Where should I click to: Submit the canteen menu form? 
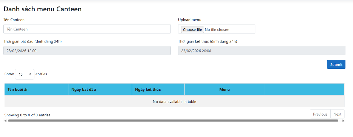point(336,65)
